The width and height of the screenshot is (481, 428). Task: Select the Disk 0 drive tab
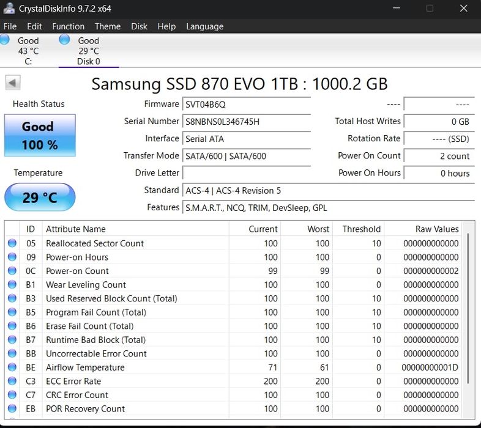[88, 51]
